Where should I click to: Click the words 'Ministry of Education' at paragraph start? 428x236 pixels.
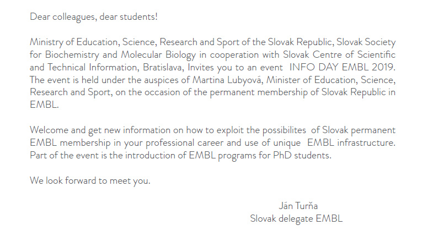point(73,42)
